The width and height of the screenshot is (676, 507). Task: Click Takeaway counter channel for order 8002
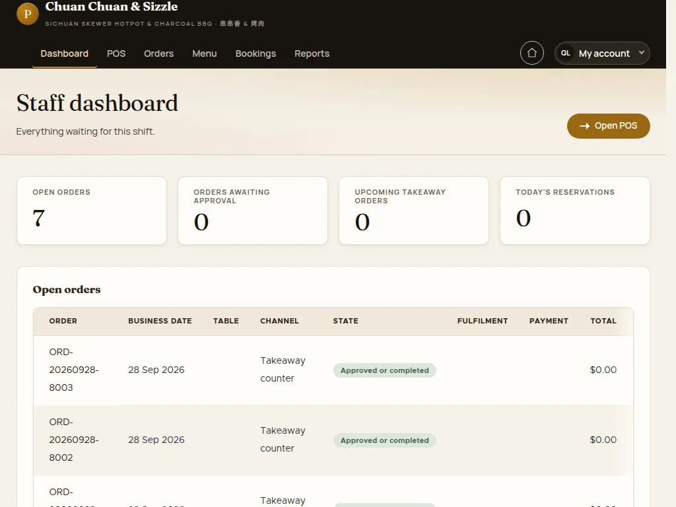283,439
